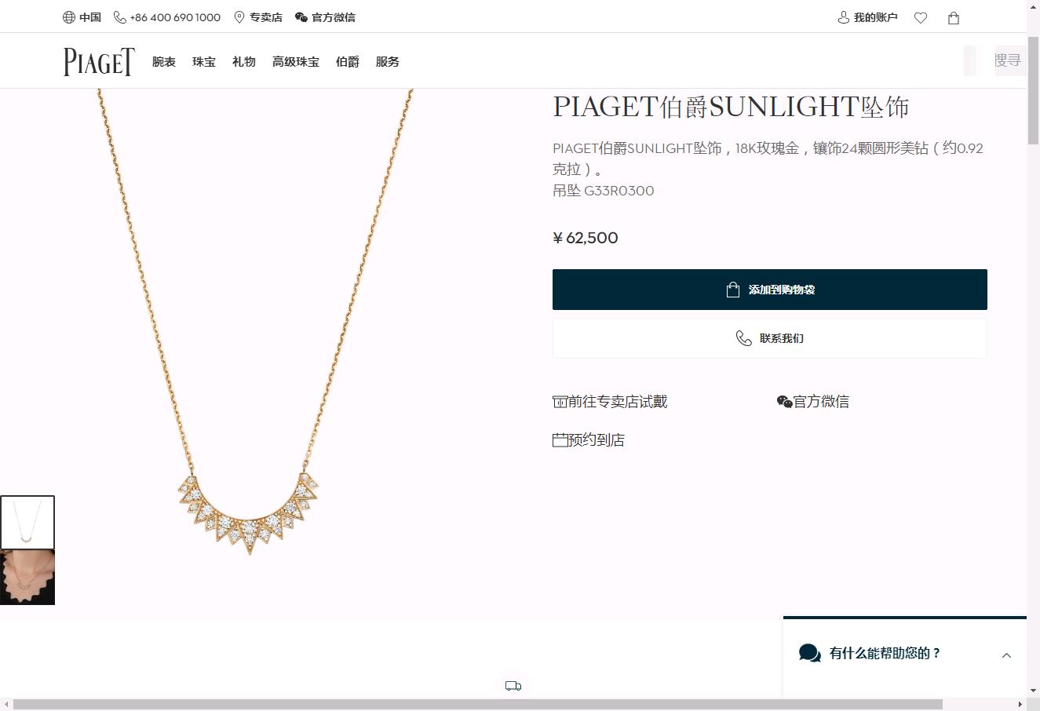
Task: Click the globe icon for 中国 region
Action: point(69,17)
